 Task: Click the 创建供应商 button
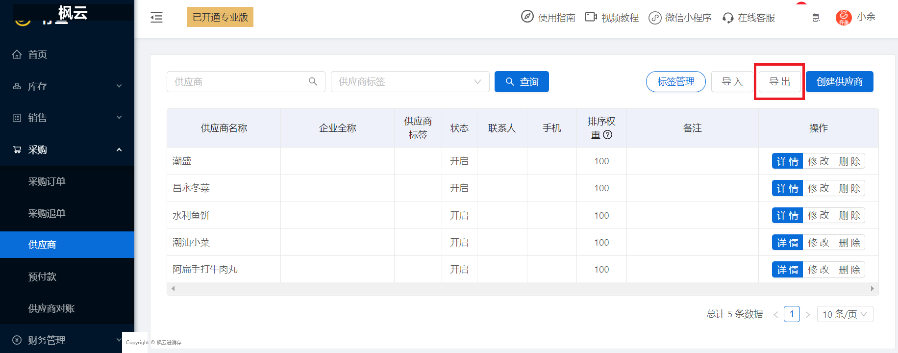[x=840, y=81]
